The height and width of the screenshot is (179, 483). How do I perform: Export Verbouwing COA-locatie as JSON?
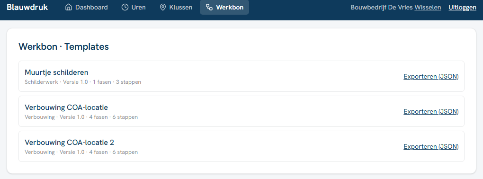tap(431, 111)
